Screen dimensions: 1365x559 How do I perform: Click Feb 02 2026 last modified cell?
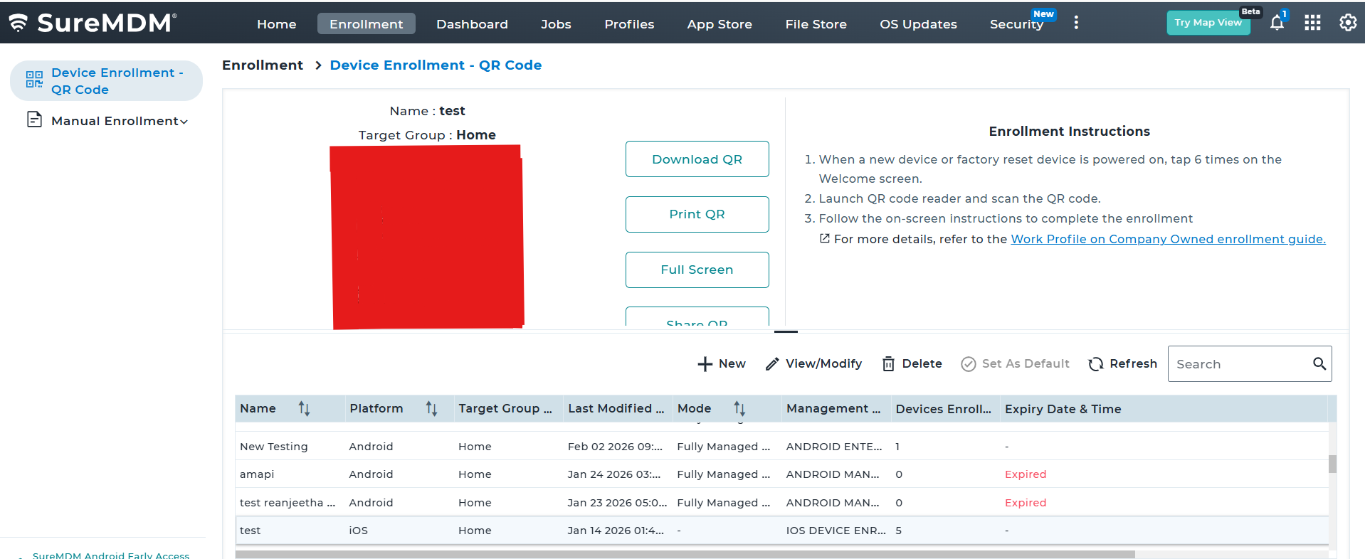tap(615, 447)
